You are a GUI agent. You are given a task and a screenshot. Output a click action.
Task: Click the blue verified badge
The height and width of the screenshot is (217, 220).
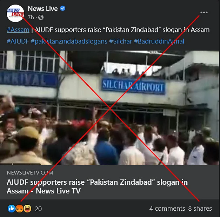62,8
